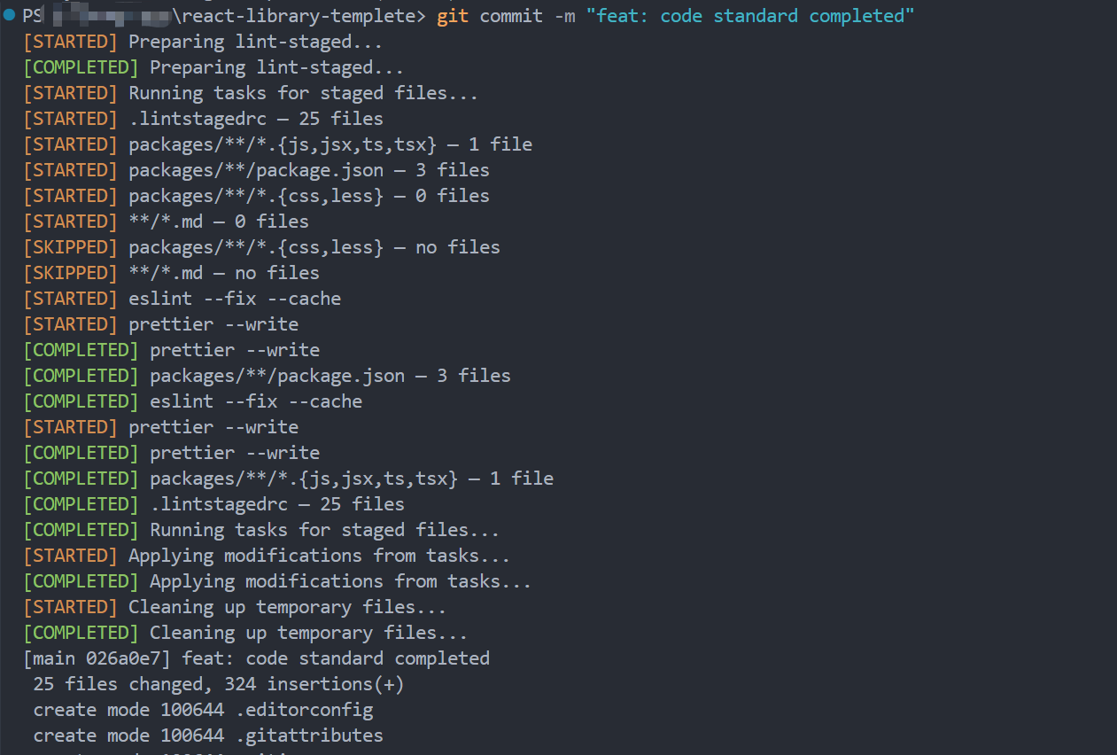Click the STARTED .lintstagedrc 25 files line

coord(203,119)
